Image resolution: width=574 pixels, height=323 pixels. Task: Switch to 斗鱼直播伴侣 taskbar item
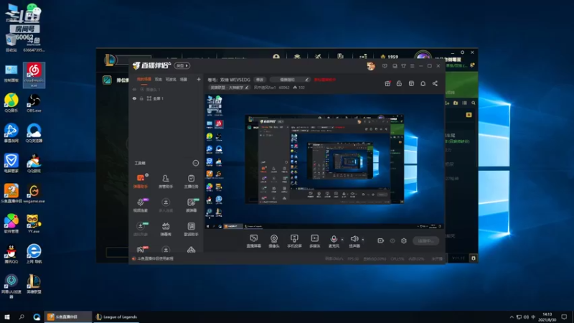(x=67, y=317)
